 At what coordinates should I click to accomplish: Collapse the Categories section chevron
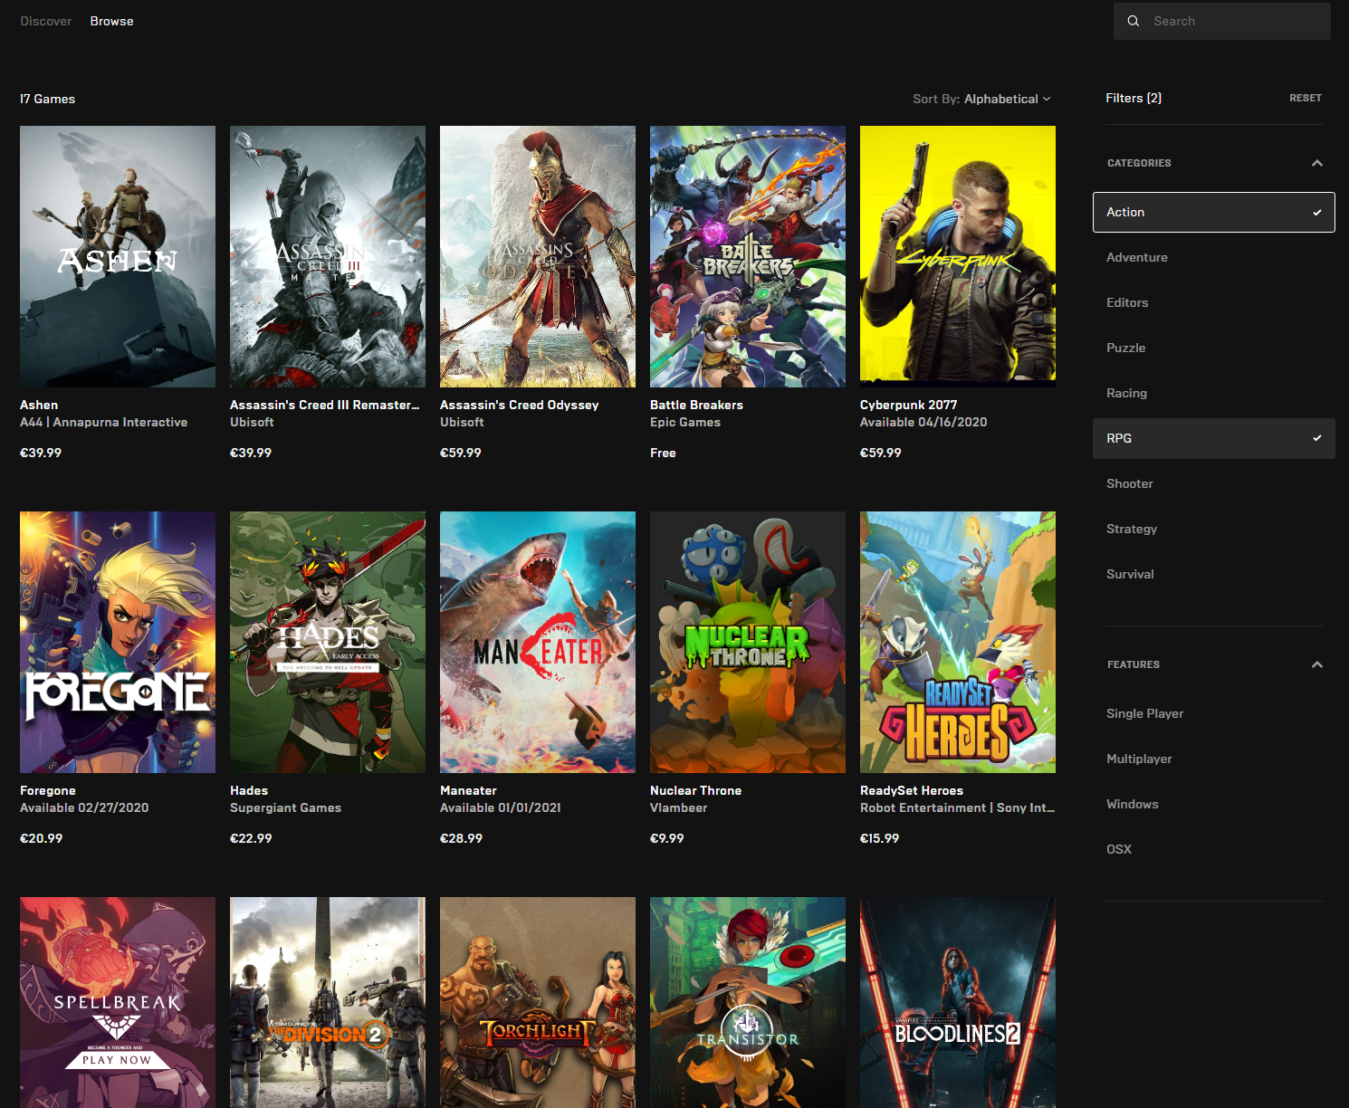[1316, 163]
